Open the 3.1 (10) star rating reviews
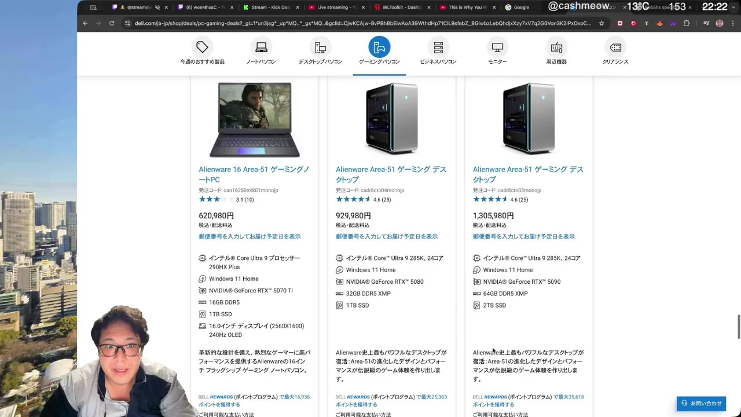 click(226, 199)
